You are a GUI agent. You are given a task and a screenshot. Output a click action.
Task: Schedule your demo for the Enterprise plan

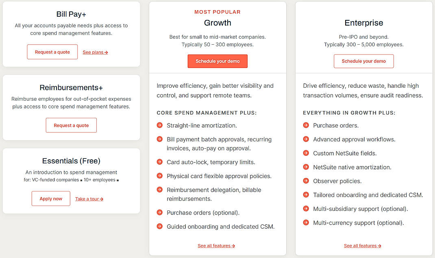(x=363, y=61)
